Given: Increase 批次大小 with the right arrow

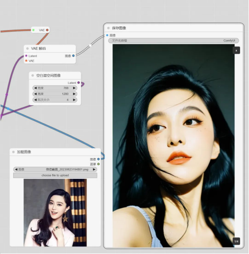Looking at the screenshot, I should (x=74, y=100).
